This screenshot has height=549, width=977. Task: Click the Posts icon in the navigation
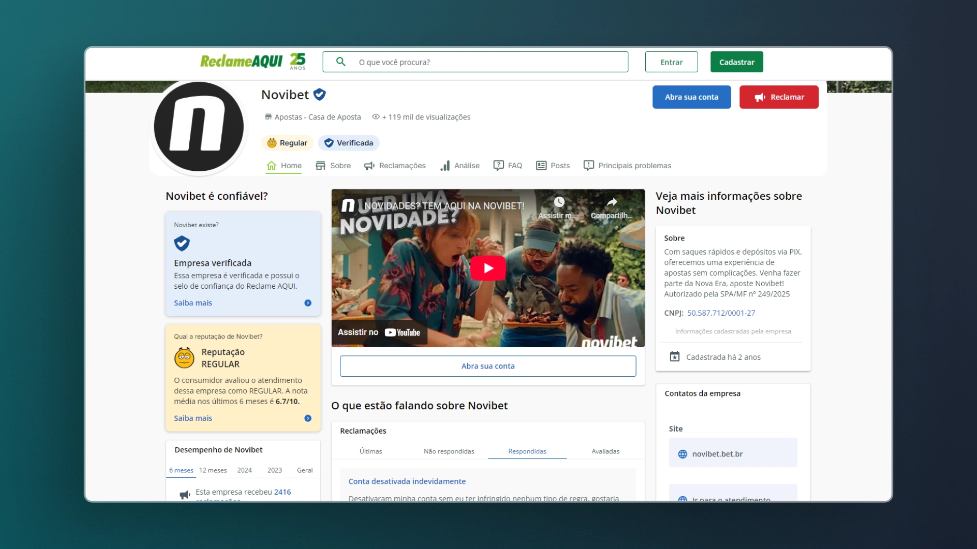tap(541, 165)
